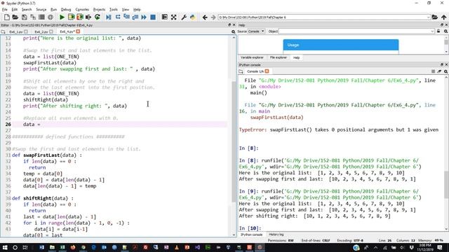The height and width of the screenshot is (252, 449).
Task: Open the File menu
Action: click(5, 9)
